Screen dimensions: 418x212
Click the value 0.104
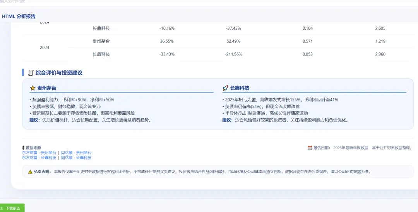(x=308, y=28)
